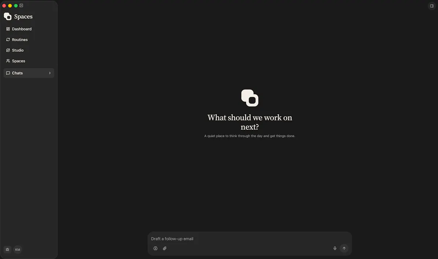Click the large Spaces logo above the heading
Viewport: 438px width, 259px height.
point(250,98)
